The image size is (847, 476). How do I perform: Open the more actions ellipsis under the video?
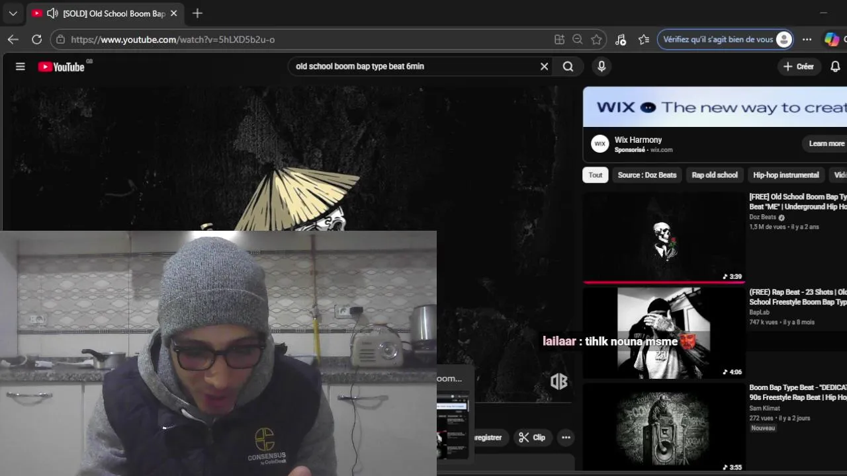pyautogui.click(x=566, y=437)
